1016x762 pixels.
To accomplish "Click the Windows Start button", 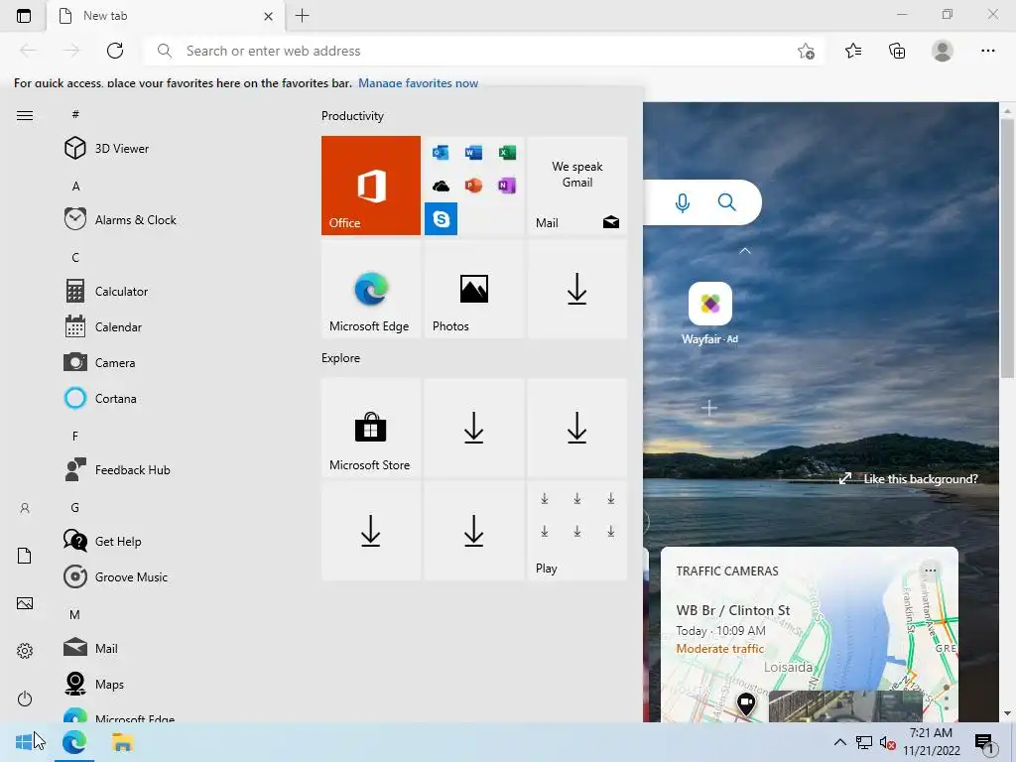I will pyautogui.click(x=24, y=742).
